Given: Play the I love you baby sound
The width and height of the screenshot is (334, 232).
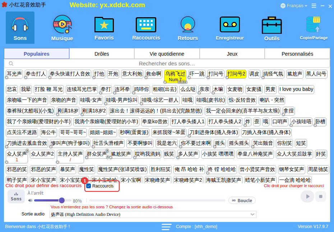Looking at the screenshot, I should [296, 89].
